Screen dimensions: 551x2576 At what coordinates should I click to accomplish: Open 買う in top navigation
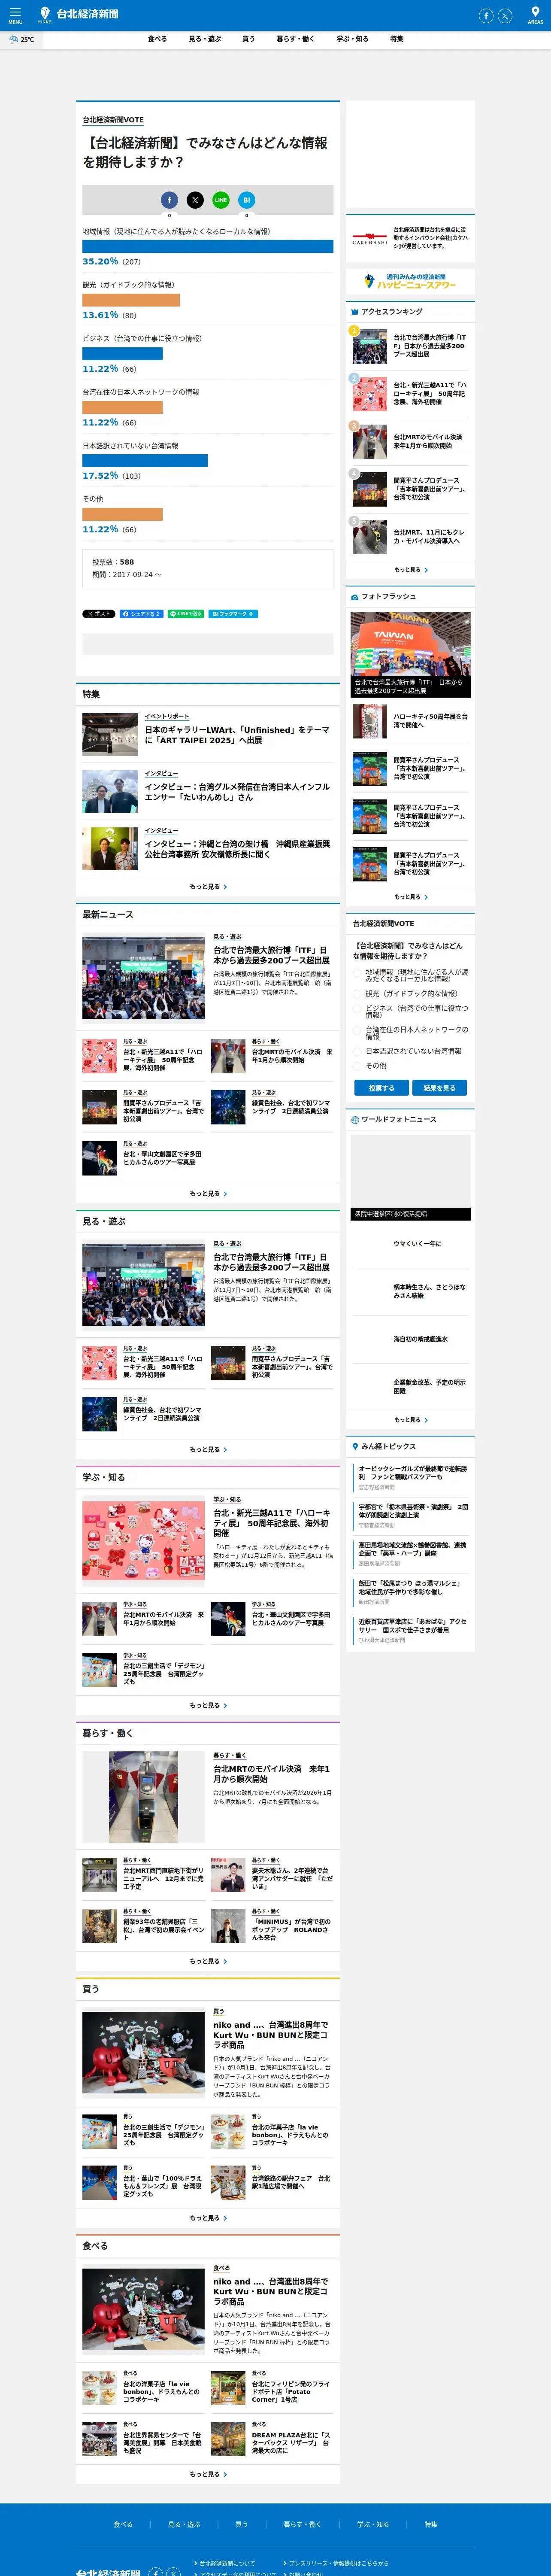click(x=248, y=39)
